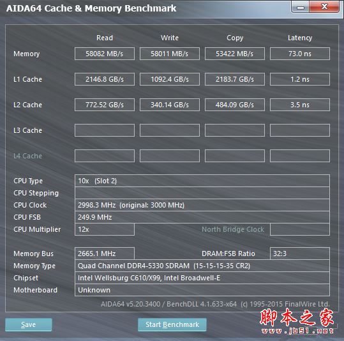Click the window title AIDA64 Cache & Memory Benchmark
The width and height of the screenshot is (344, 341).
point(91,8)
